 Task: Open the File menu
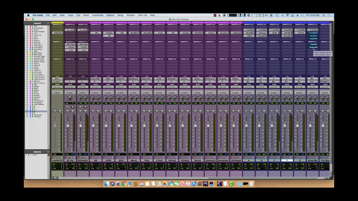(x=48, y=15)
